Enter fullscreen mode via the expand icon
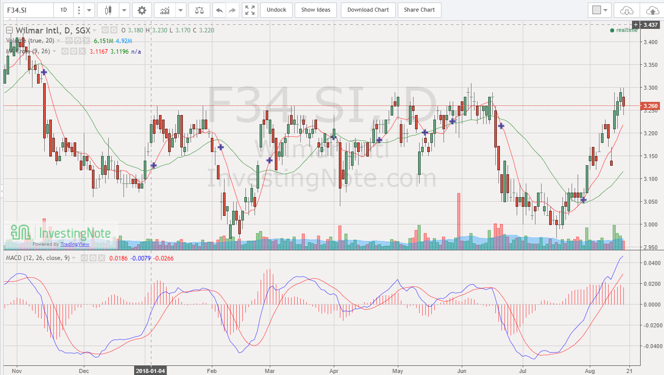Screen dimensions: 664x375 (249, 10)
